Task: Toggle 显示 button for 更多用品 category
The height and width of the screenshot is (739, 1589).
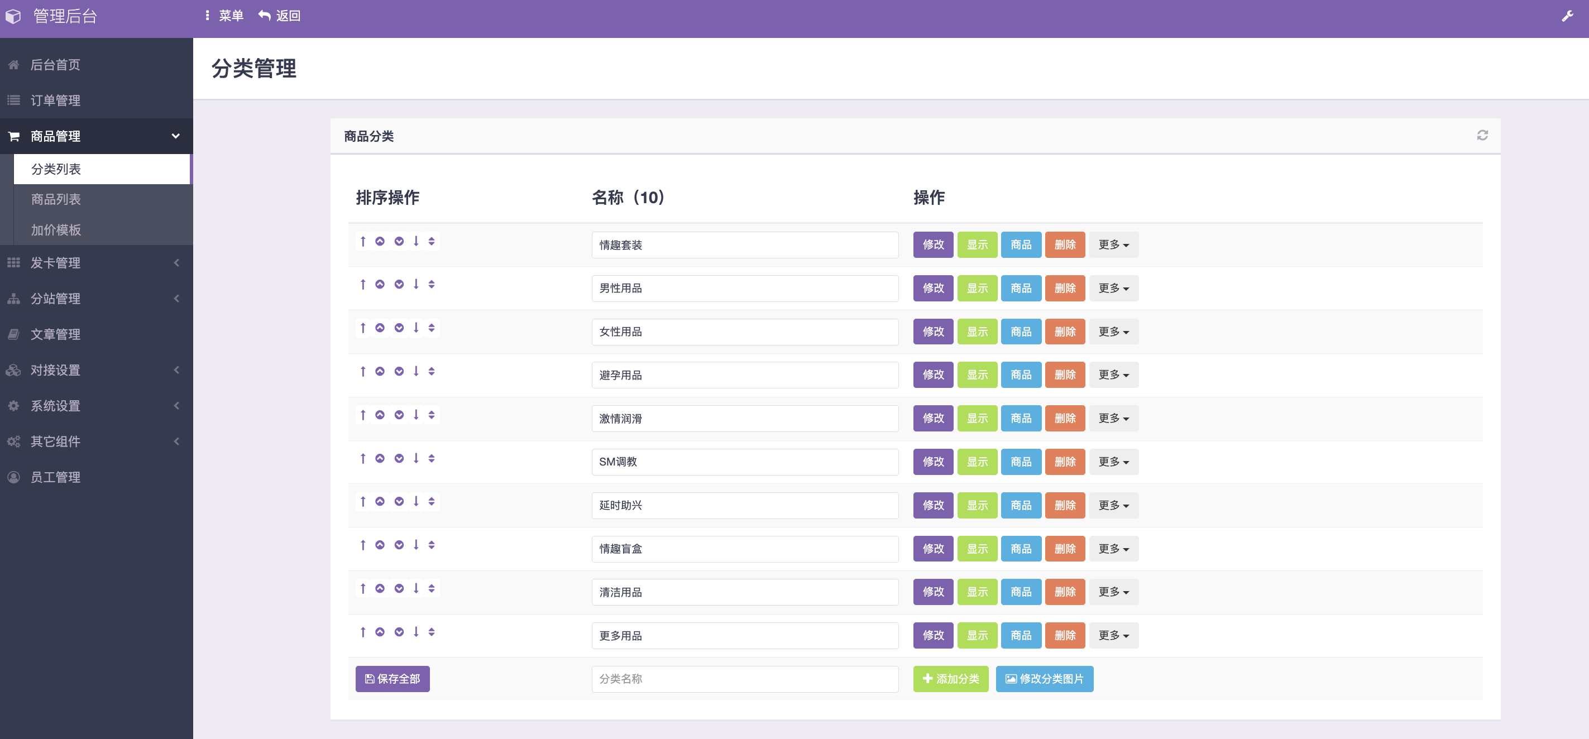Action: tap(977, 635)
